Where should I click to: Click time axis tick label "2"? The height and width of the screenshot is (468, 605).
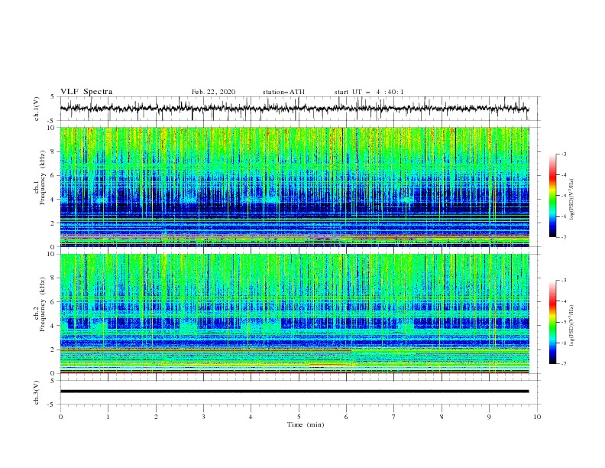pos(156,417)
